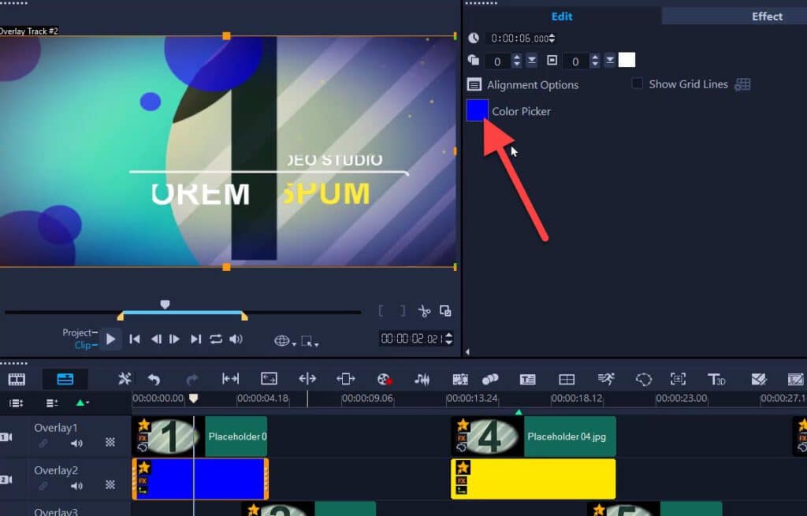Click the scissors split clip icon
Viewport: 807px width, 516px height.
[424, 311]
